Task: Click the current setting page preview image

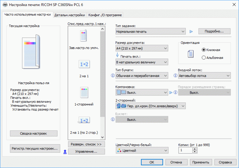Action: (x=31, y=52)
